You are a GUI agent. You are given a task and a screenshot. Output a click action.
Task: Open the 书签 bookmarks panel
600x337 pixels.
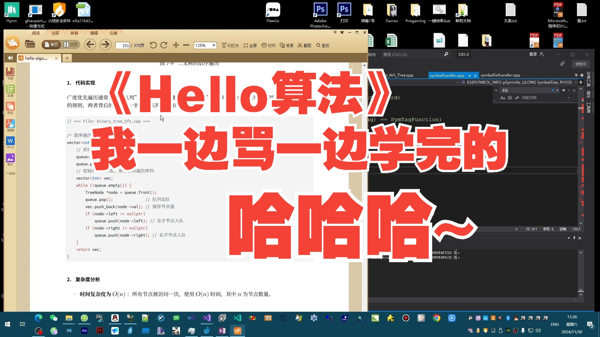tap(10, 73)
